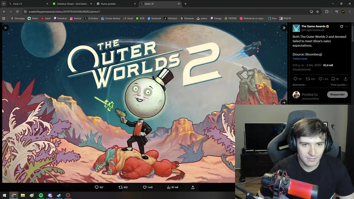Go back in browser
Image resolution: width=354 pixels, height=199 pixels.
[x=4, y=12]
